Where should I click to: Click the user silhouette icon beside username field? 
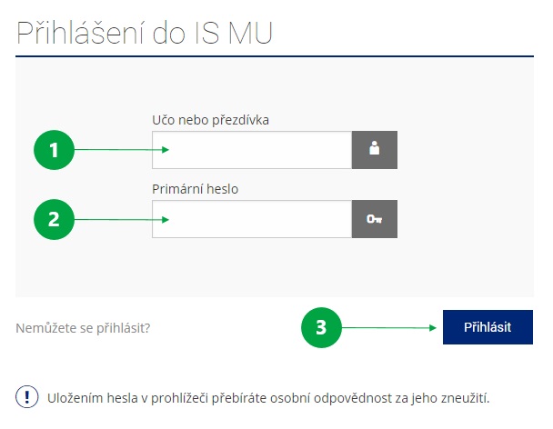[x=374, y=151]
